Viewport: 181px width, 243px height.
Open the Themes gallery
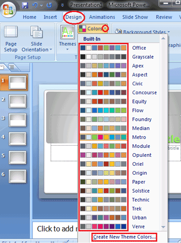tap(67, 38)
